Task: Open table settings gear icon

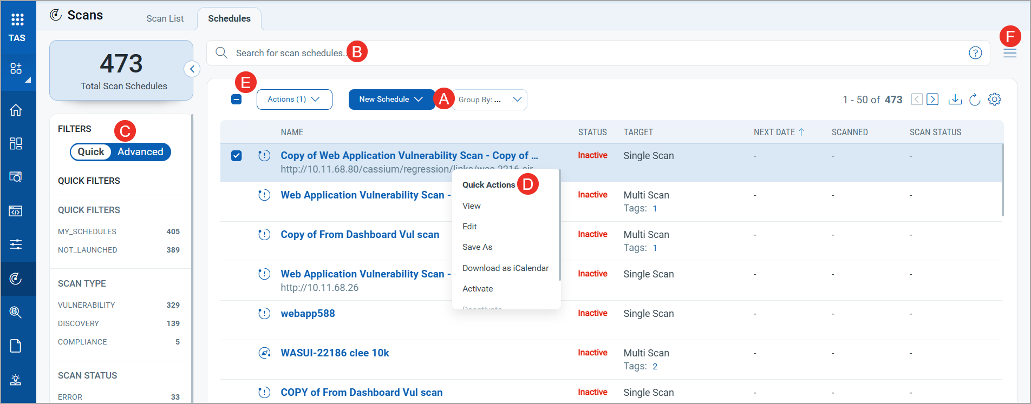Action: [995, 100]
